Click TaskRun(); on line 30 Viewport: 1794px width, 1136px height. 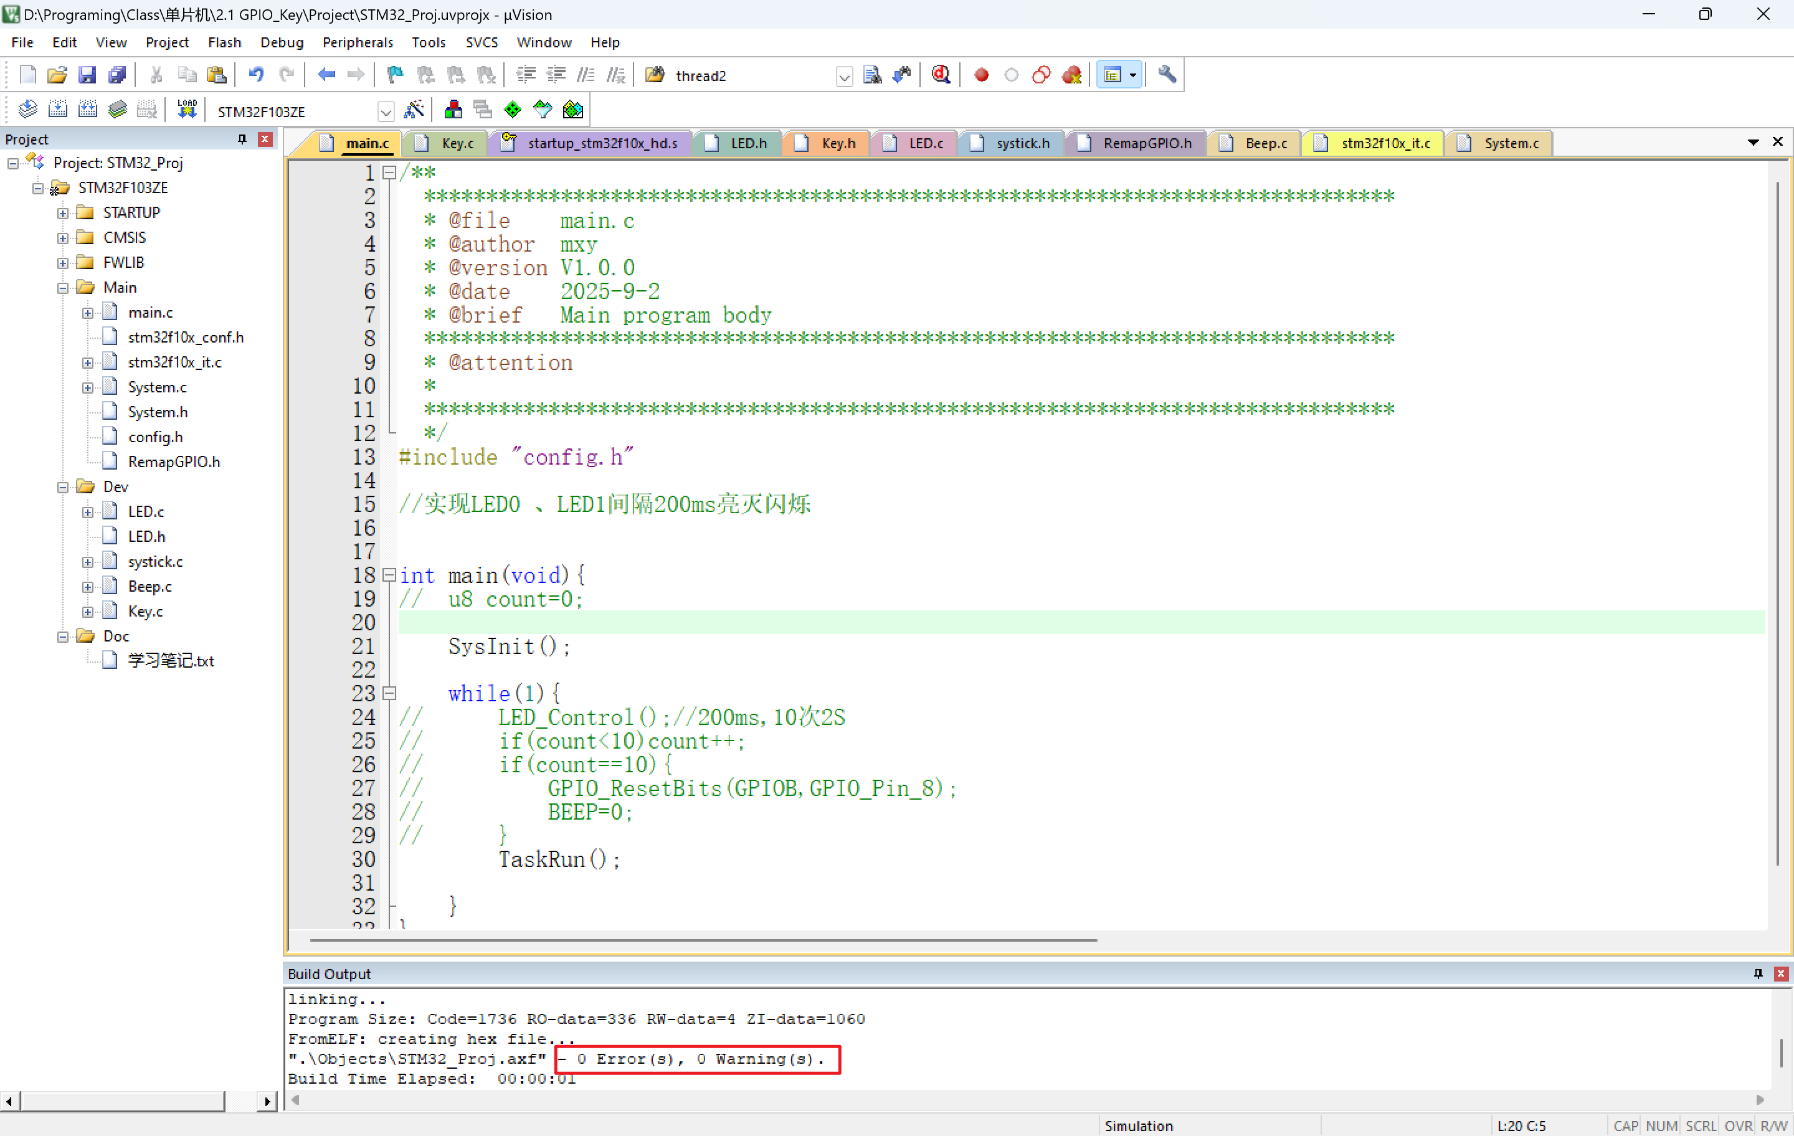559,859
